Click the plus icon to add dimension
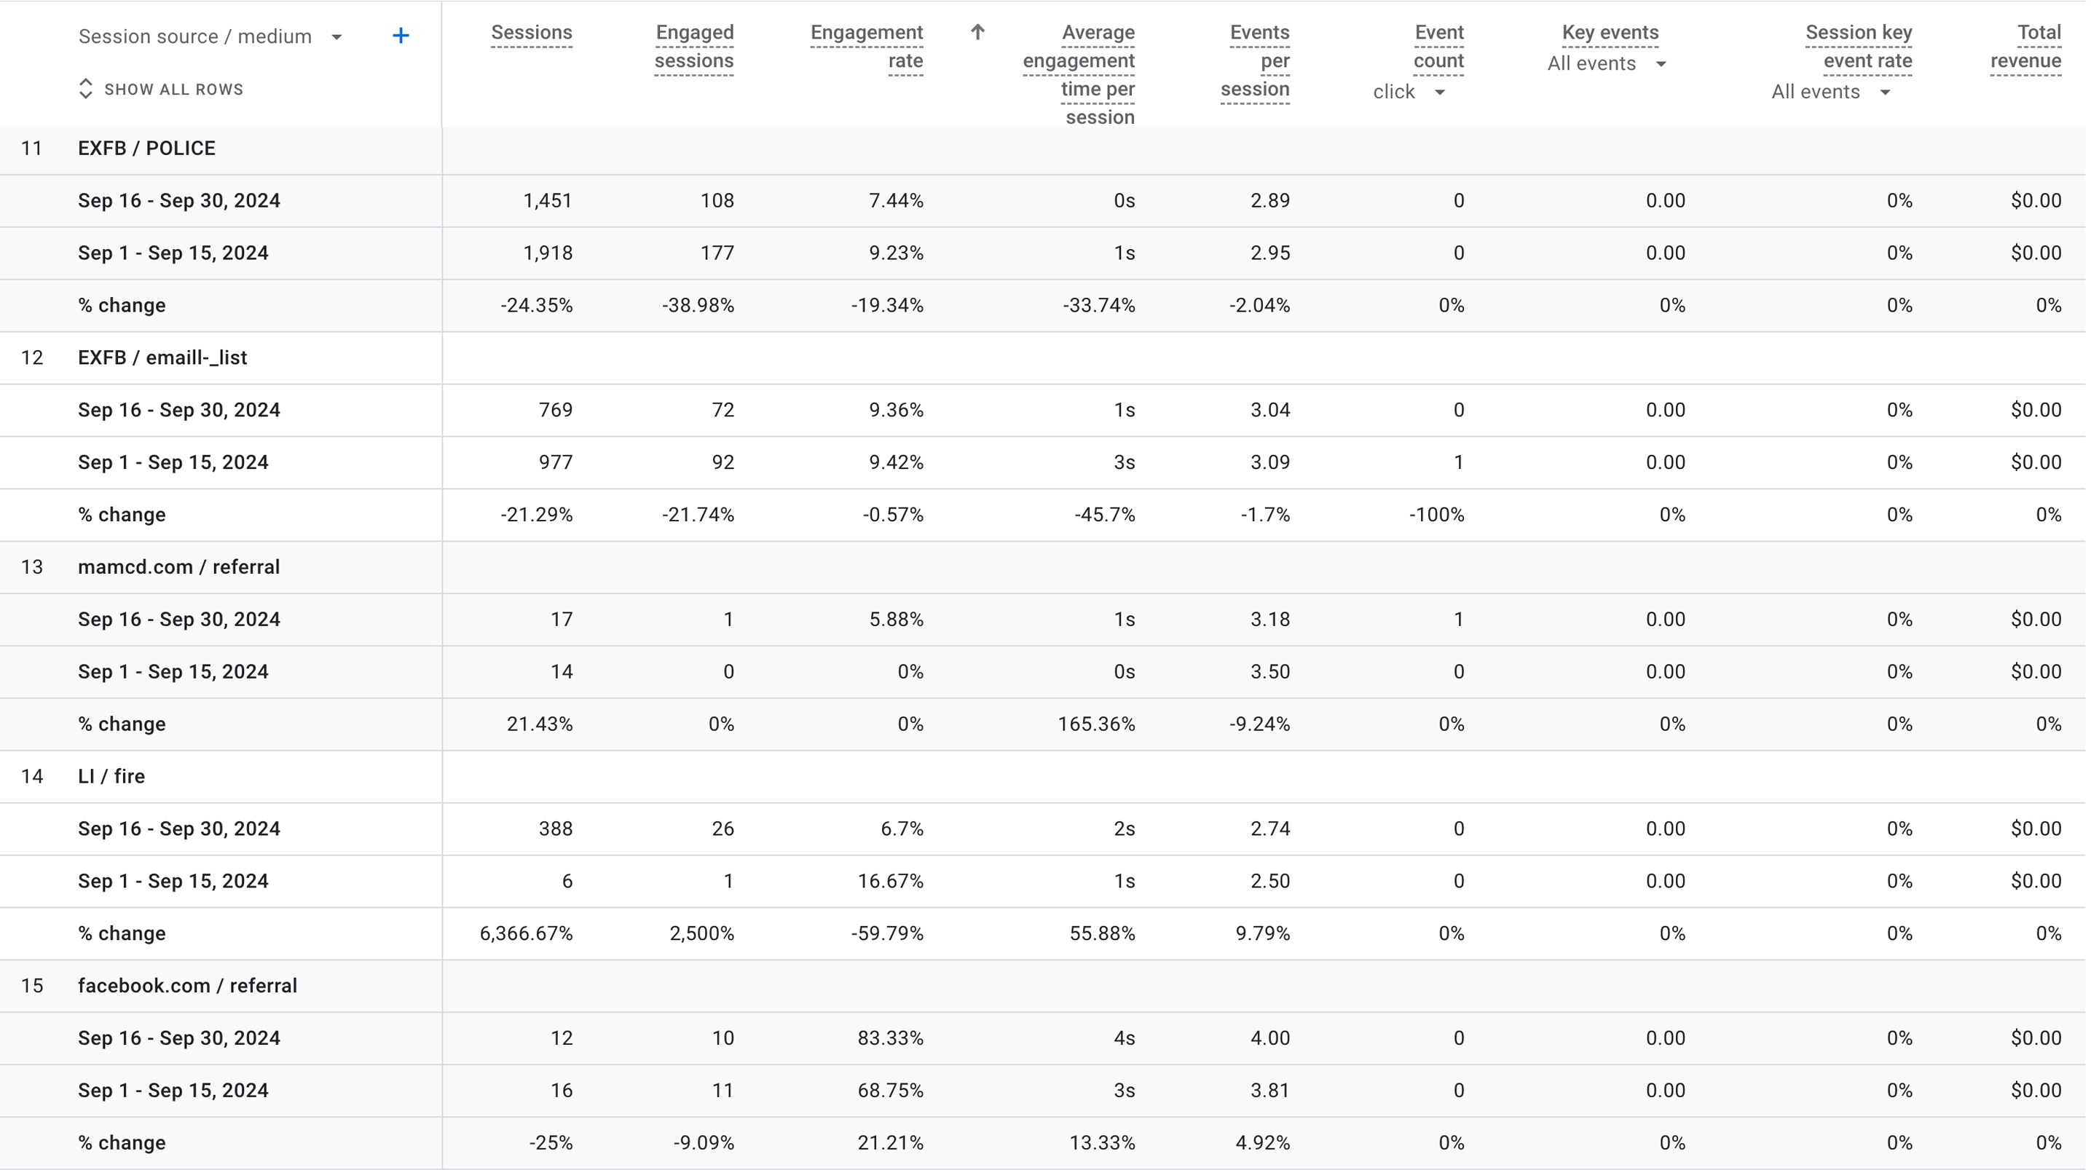The image size is (2091, 1170). (x=400, y=36)
